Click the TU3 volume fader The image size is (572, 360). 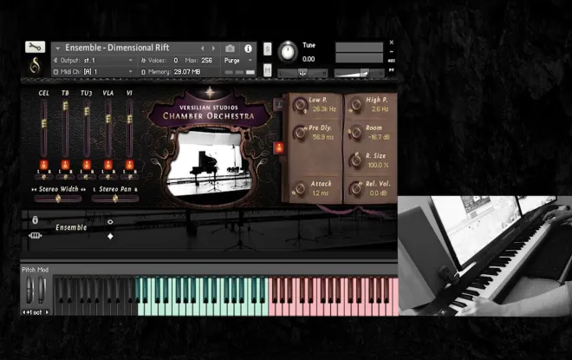click(87, 111)
